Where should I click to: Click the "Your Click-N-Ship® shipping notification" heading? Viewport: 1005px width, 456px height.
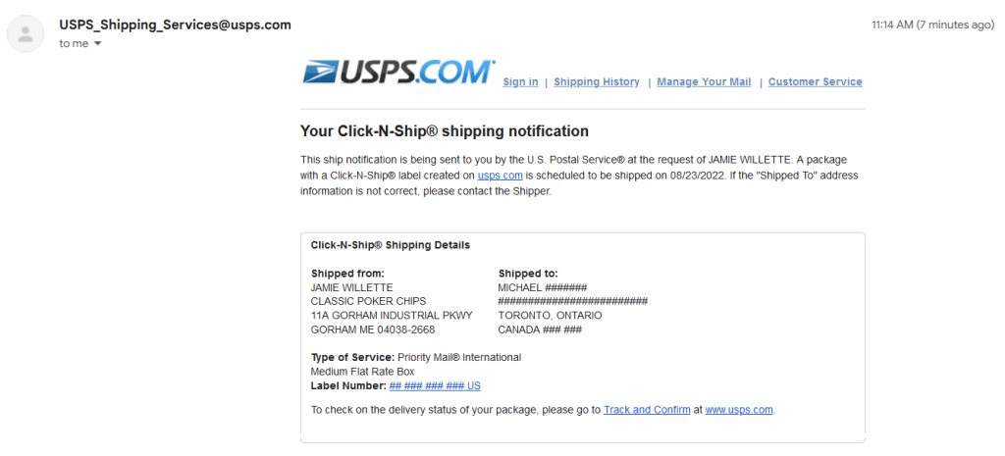[444, 130]
